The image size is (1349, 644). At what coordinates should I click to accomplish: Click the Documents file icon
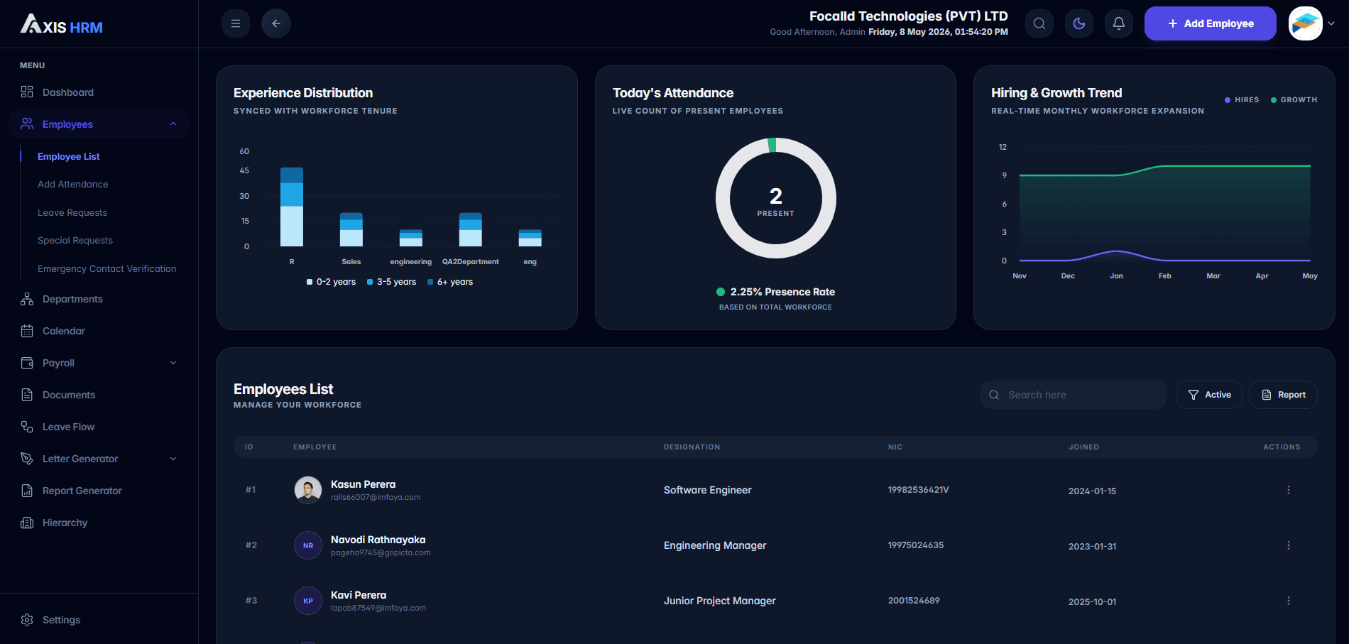27,395
